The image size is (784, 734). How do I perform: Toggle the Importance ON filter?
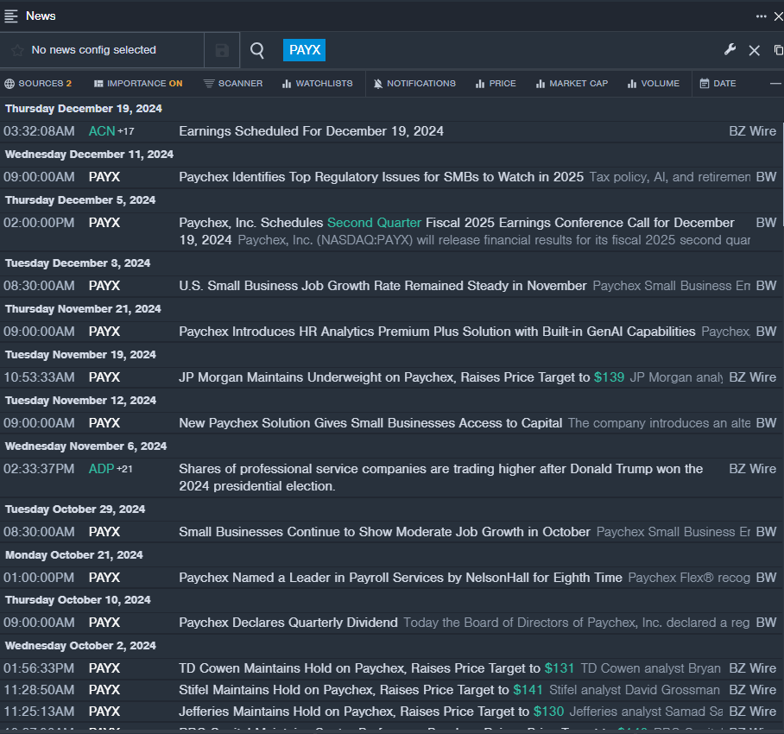click(138, 84)
